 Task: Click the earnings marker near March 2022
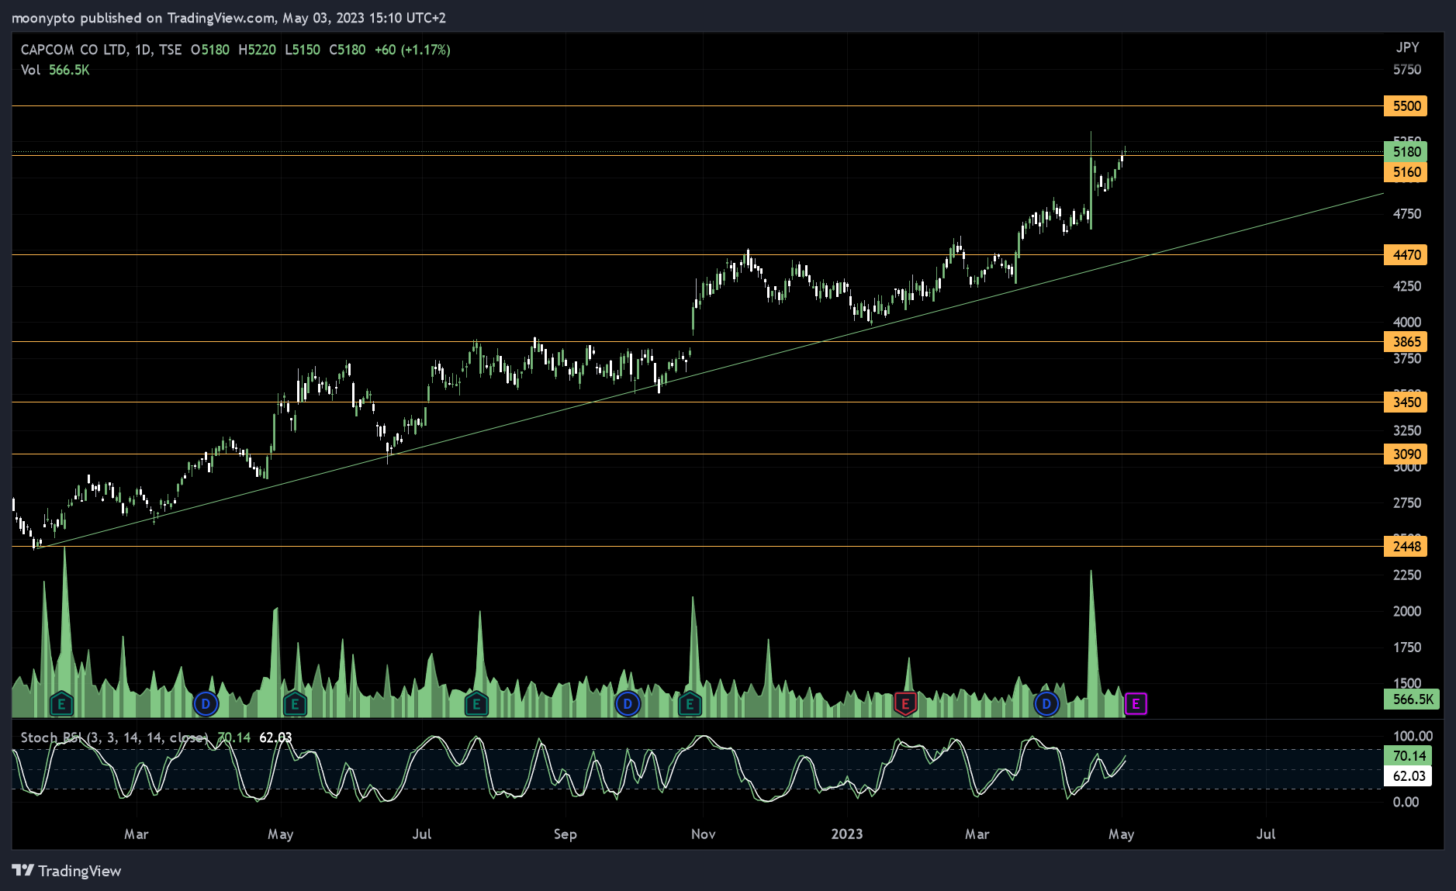coord(61,704)
